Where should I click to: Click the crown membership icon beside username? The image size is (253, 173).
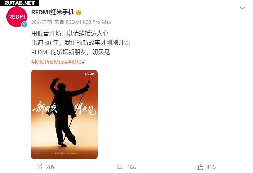click(78, 12)
